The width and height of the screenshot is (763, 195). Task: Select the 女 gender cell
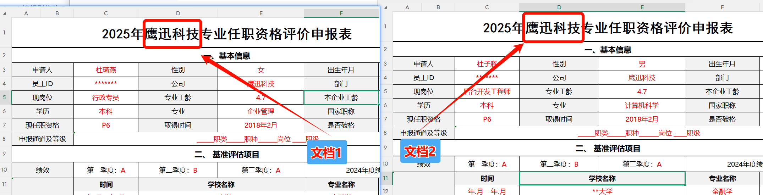[x=261, y=70]
